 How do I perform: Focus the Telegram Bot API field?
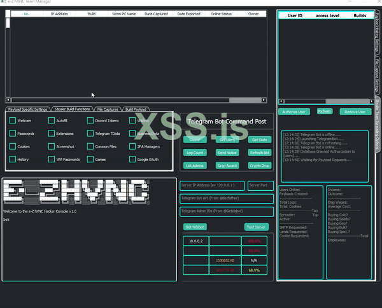coord(227,199)
